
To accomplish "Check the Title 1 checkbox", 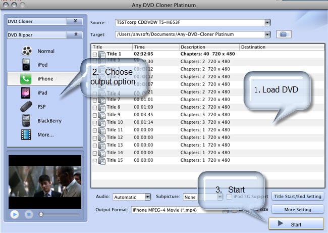I will pos(95,55).
